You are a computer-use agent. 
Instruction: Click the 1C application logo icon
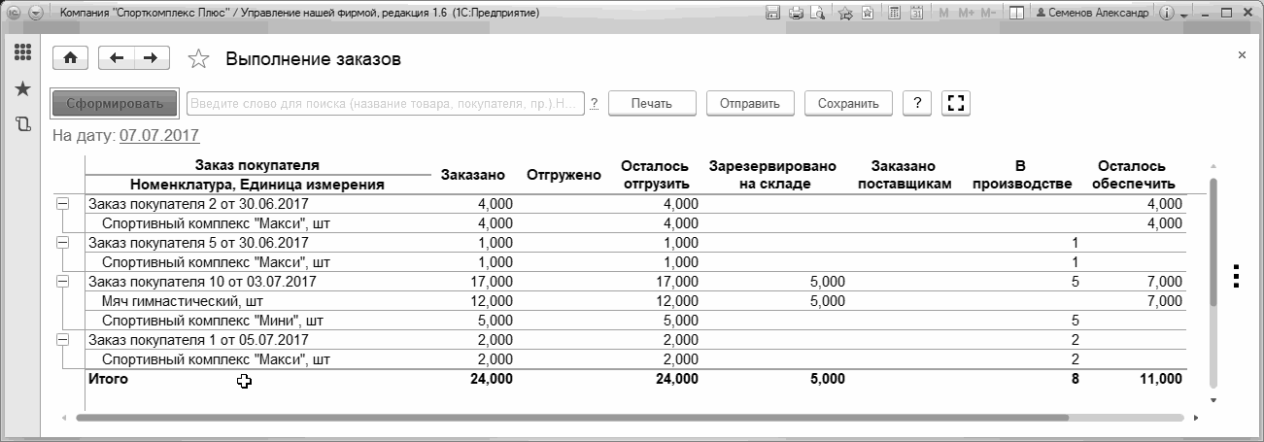[14, 14]
